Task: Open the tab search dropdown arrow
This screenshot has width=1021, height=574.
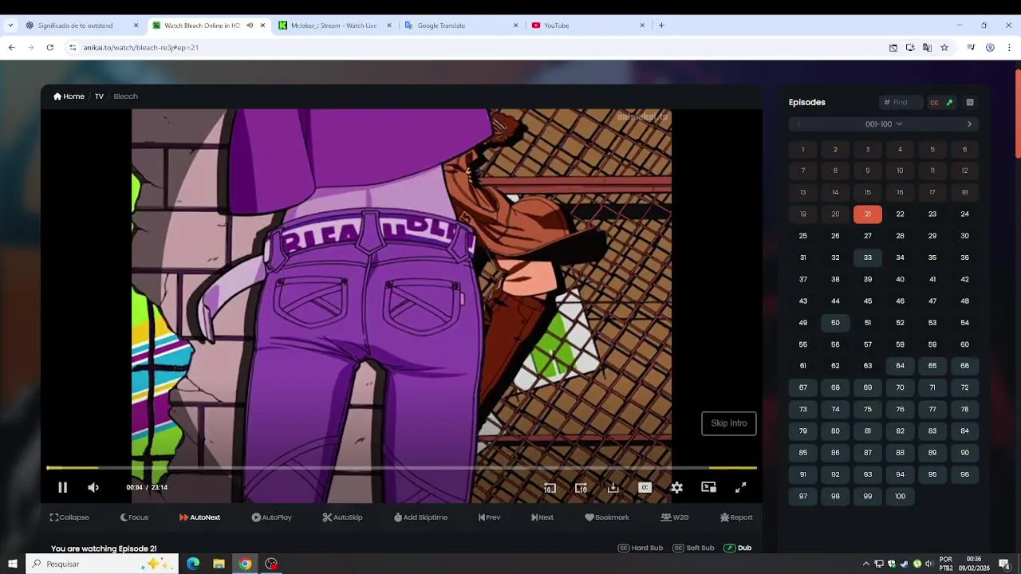Action: (10, 26)
